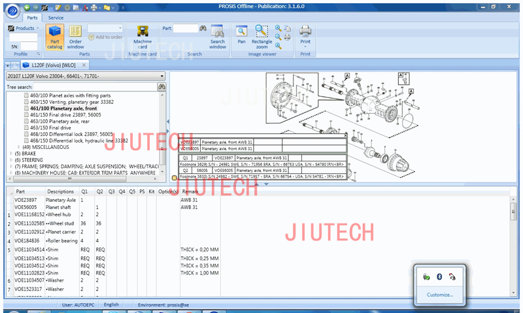
Task: Open the Part catalog view
Action: (55, 37)
